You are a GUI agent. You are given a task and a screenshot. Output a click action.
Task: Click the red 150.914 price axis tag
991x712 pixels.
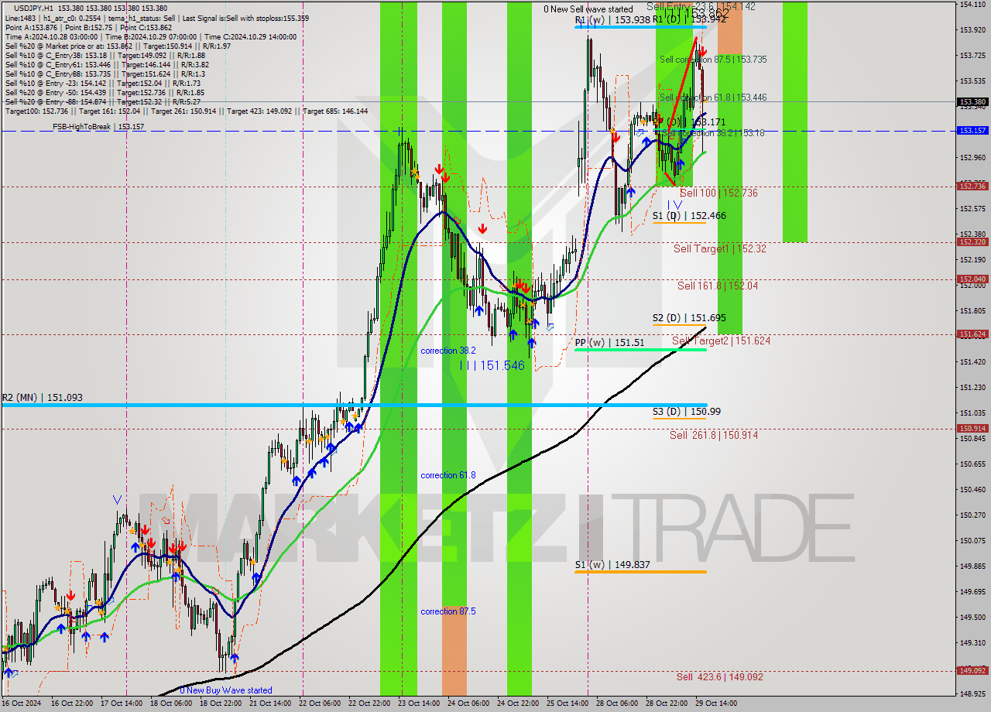click(x=972, y=429)
